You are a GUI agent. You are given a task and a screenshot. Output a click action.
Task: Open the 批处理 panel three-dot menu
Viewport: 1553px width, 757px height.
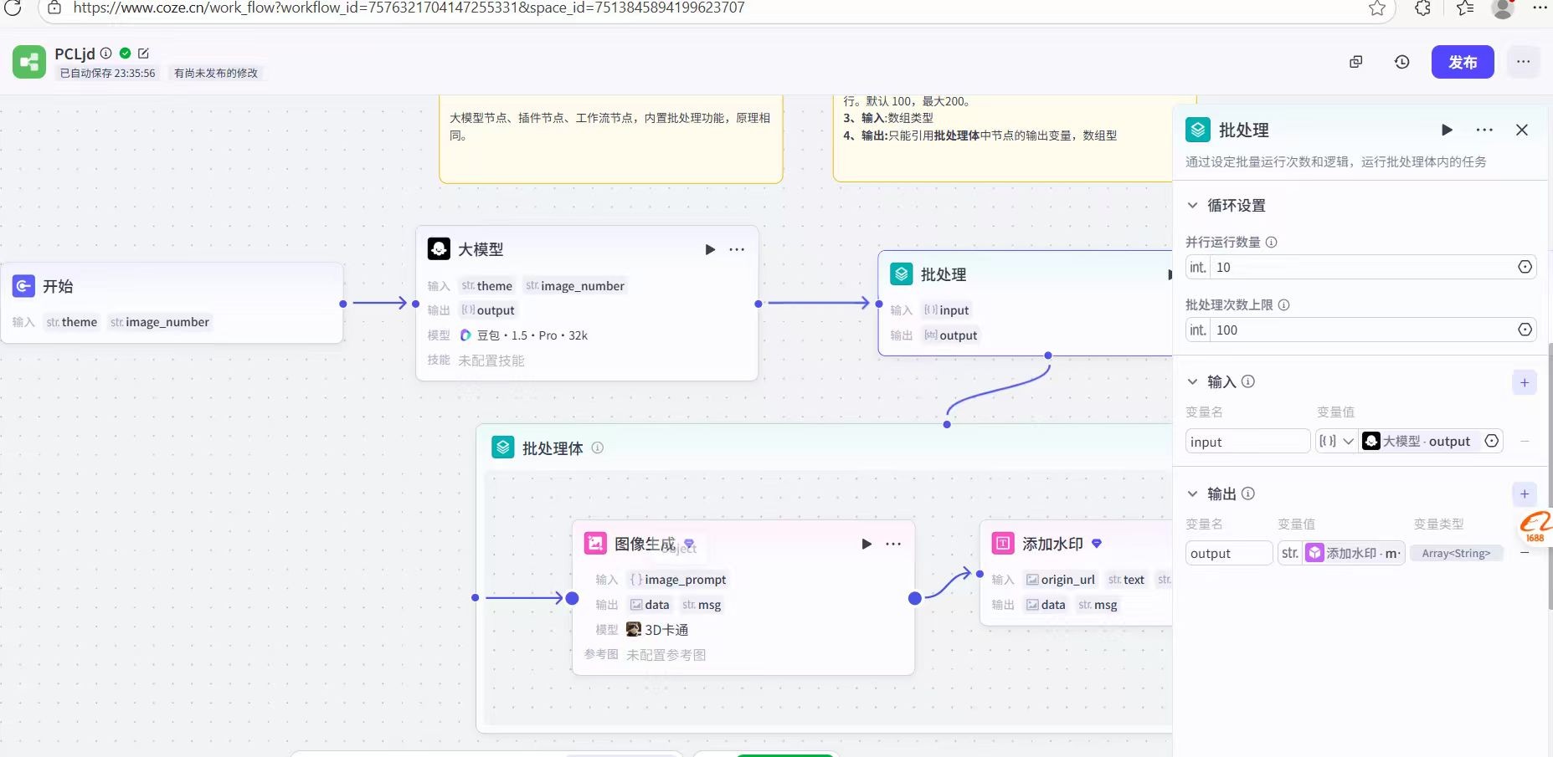pos(1484,130)
